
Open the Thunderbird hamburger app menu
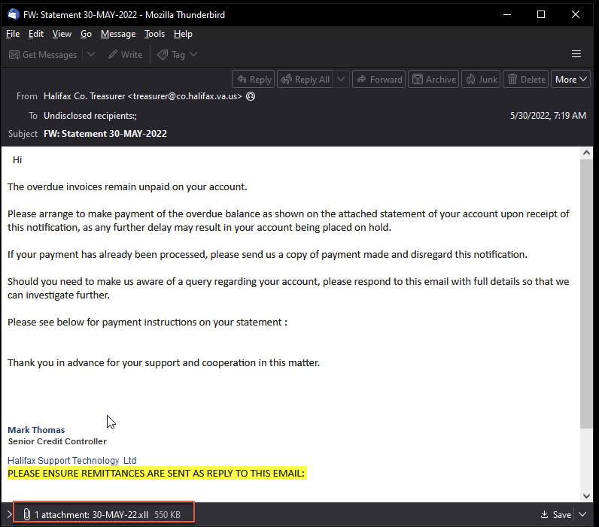pyautogui.click(x=576, y=54)
